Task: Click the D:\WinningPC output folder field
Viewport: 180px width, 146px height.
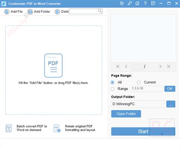Action: 138,104
